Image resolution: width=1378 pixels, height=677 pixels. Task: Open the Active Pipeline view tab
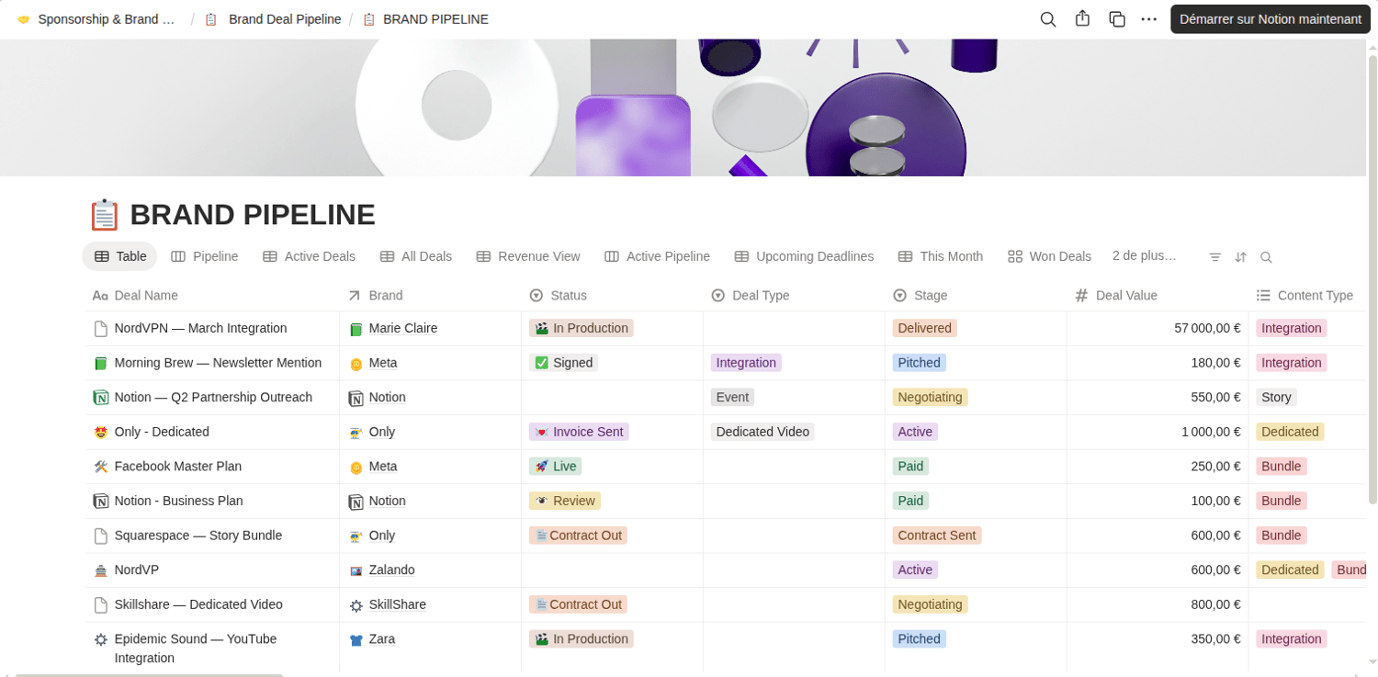[657, 256]
